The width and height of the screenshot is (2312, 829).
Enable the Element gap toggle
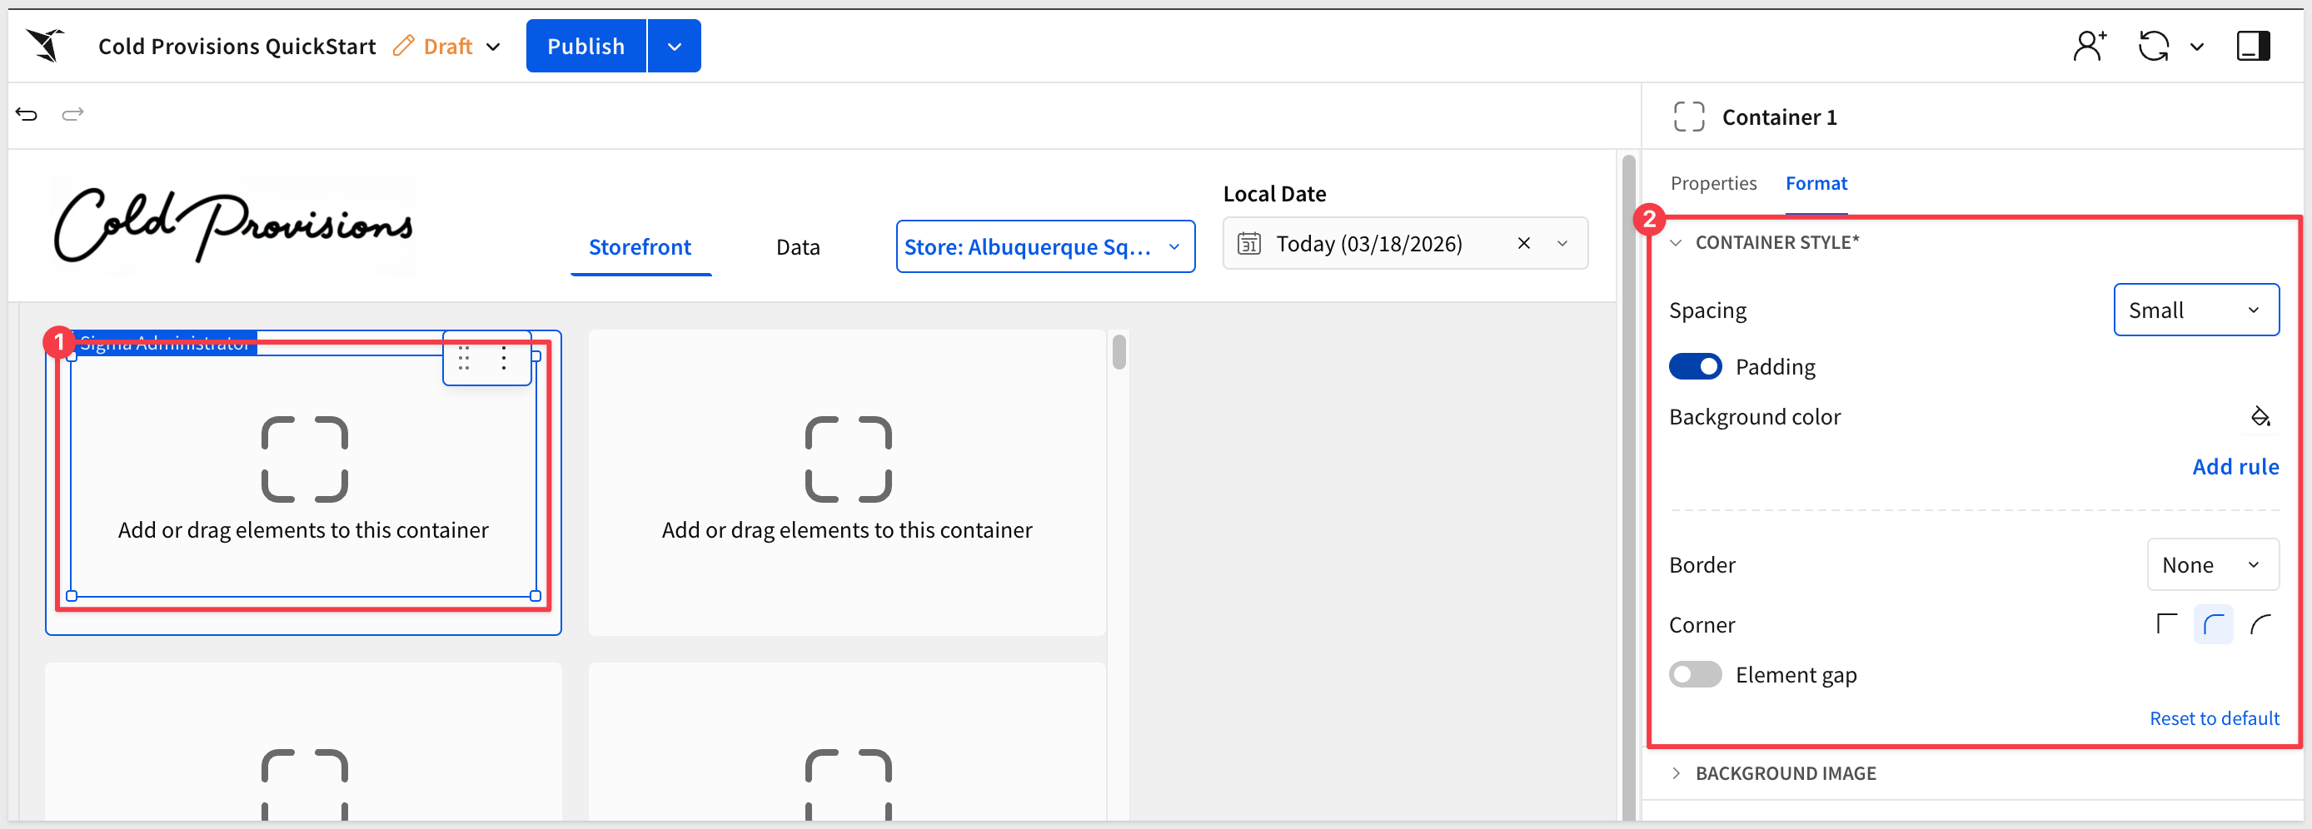1695,675
